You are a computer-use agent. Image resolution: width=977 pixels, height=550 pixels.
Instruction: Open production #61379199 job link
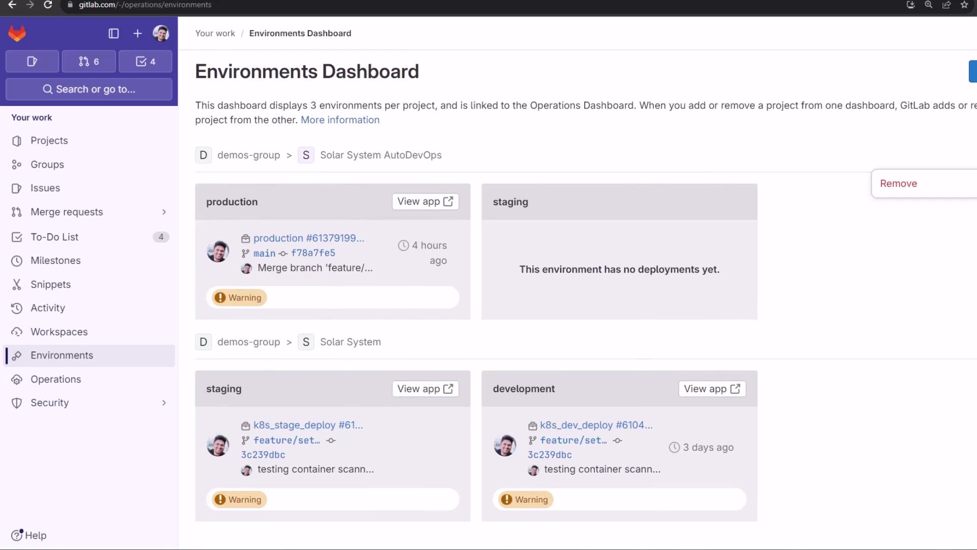coord(309,238)
